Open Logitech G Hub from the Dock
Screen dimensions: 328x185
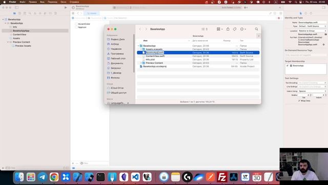[187, 177]
